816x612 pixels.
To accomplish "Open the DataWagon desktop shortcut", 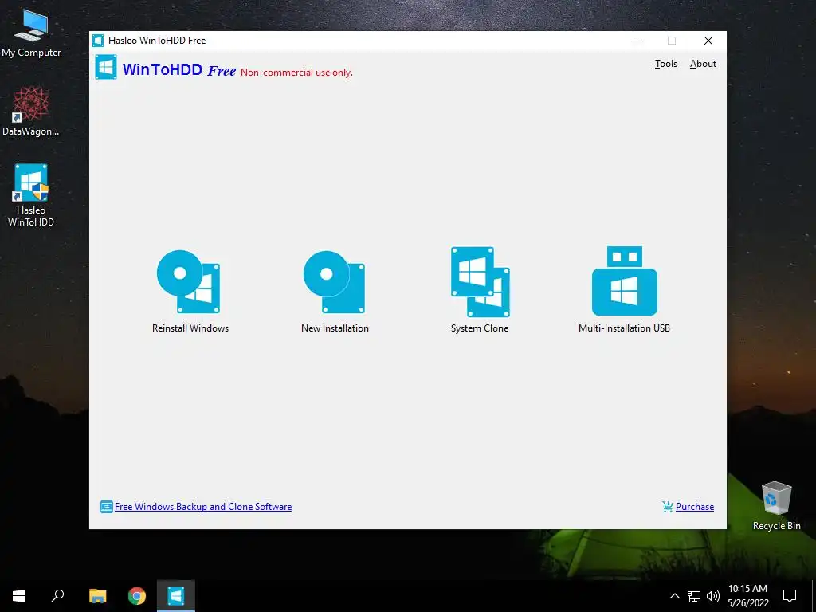I will pos(31,112).
